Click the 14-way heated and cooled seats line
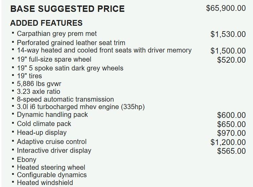Screen dimensions: 253x187 click(104, 50)
